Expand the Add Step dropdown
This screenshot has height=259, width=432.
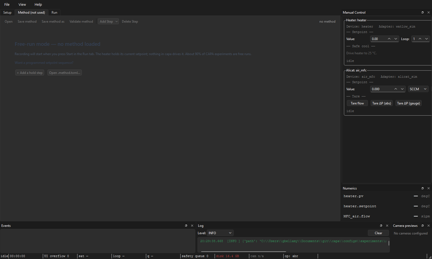tap(116, 22)
